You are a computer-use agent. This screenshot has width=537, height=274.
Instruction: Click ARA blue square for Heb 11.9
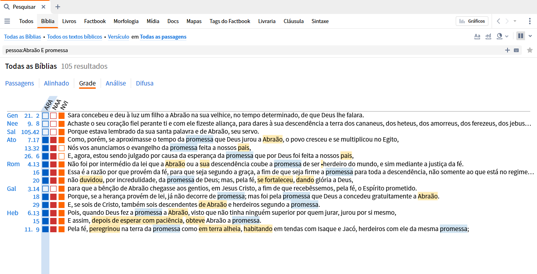45,229
